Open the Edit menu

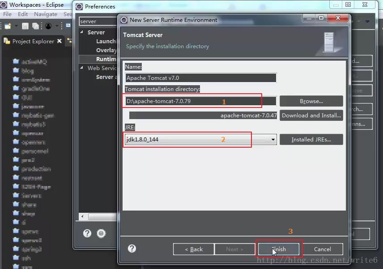click(x=23, y=14)
